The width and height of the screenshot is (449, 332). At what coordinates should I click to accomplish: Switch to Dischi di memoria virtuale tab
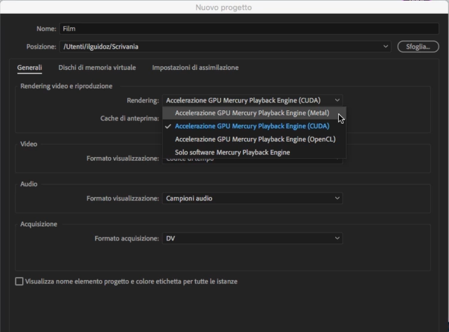pos(96,68)
